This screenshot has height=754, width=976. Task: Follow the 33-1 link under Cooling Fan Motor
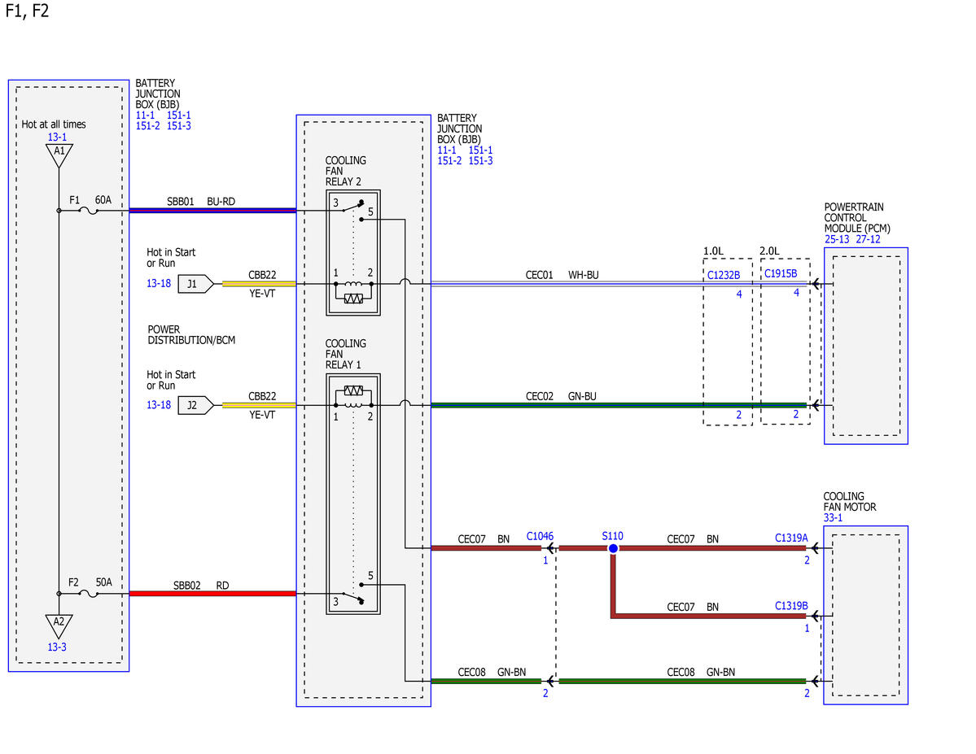[x=833, y=517]
